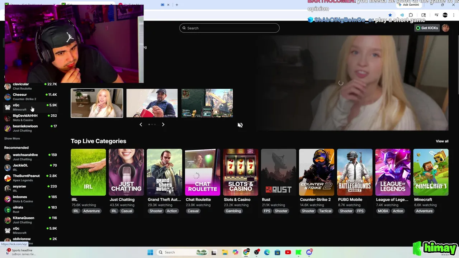Open beaniekowloon's channel in the sidebar
This screenshot has height=258, width=459.
tap(30, 128)
